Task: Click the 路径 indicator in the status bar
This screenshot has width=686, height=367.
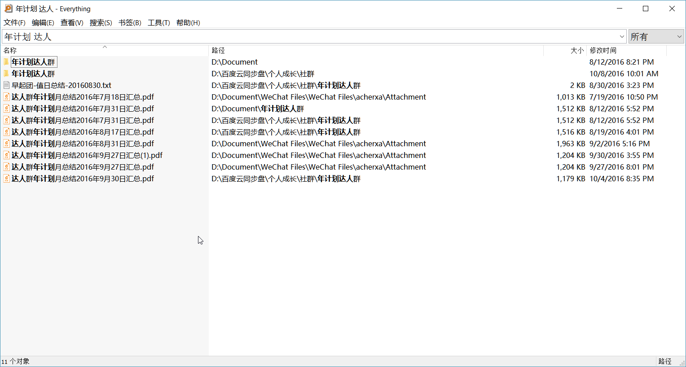Action: (x=665, y=361)
